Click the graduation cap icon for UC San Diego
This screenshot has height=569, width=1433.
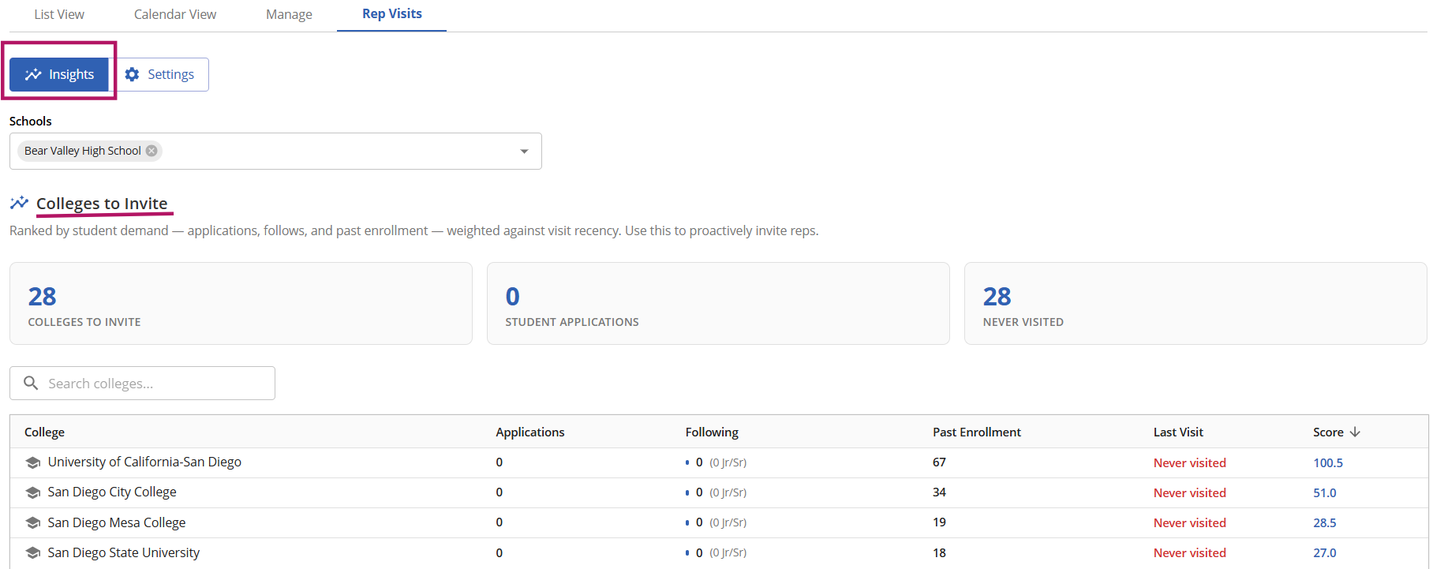[33, 462]
